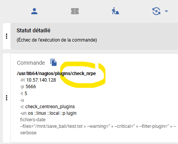Click os ::linux ::local ::p lugin text
The width and height of the screenshot is (178, 144).
(52, 113)
